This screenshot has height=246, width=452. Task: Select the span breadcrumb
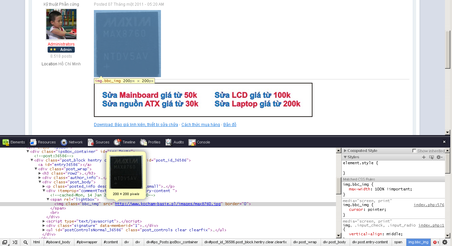pyautogui.click(x=398, y=242)
